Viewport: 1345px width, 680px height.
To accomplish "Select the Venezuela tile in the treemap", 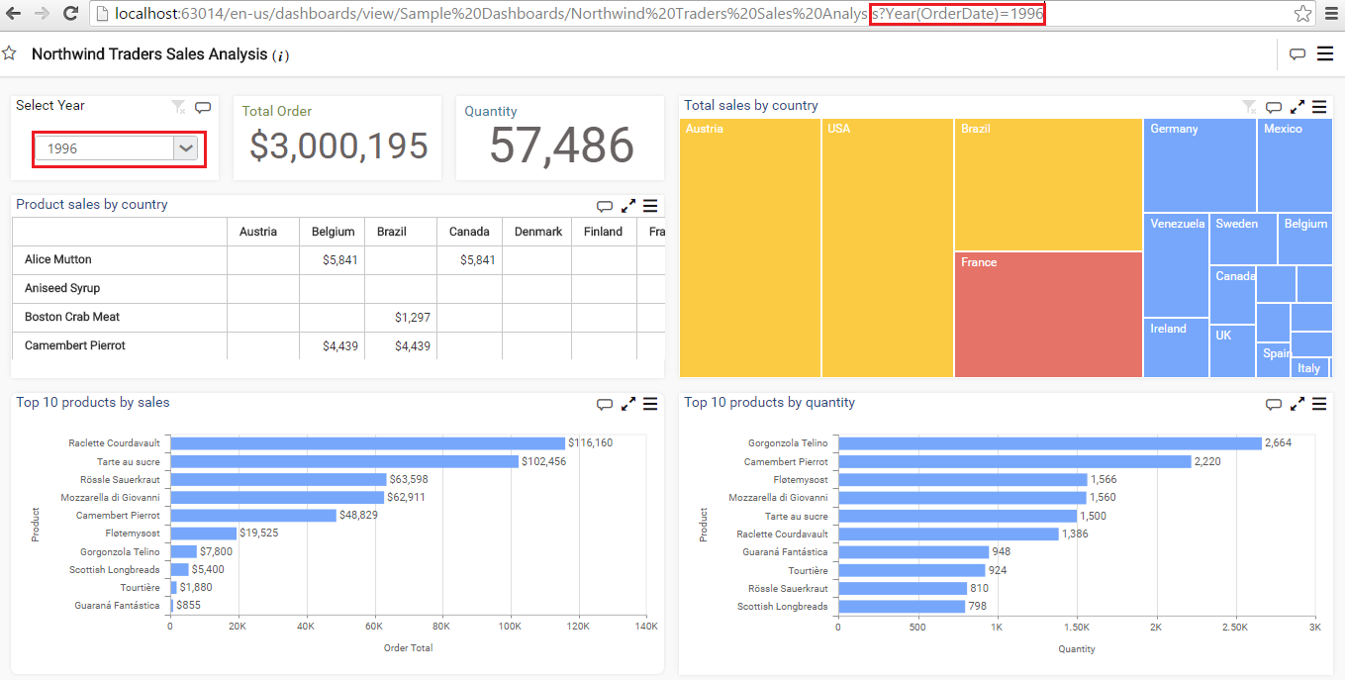I will coord(1176,265).
